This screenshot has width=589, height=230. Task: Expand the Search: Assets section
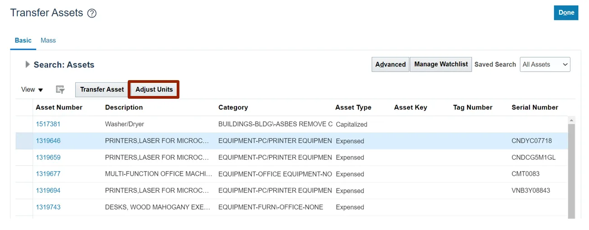28,65
